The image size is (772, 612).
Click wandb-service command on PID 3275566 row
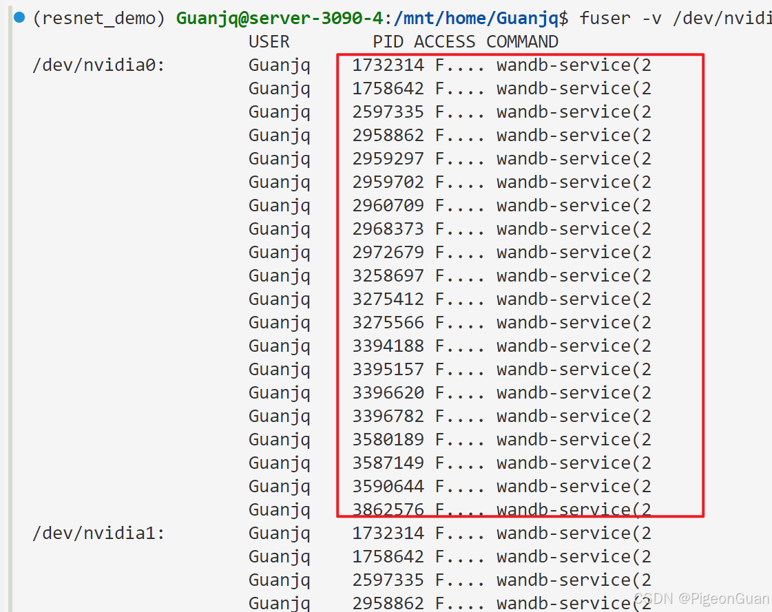pos(574,322)
